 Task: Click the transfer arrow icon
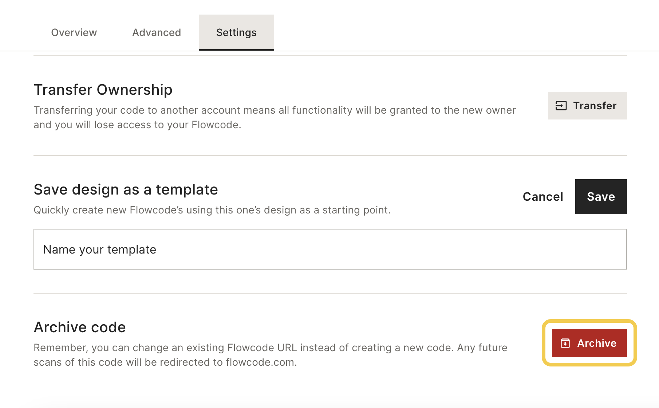(561, 106)
